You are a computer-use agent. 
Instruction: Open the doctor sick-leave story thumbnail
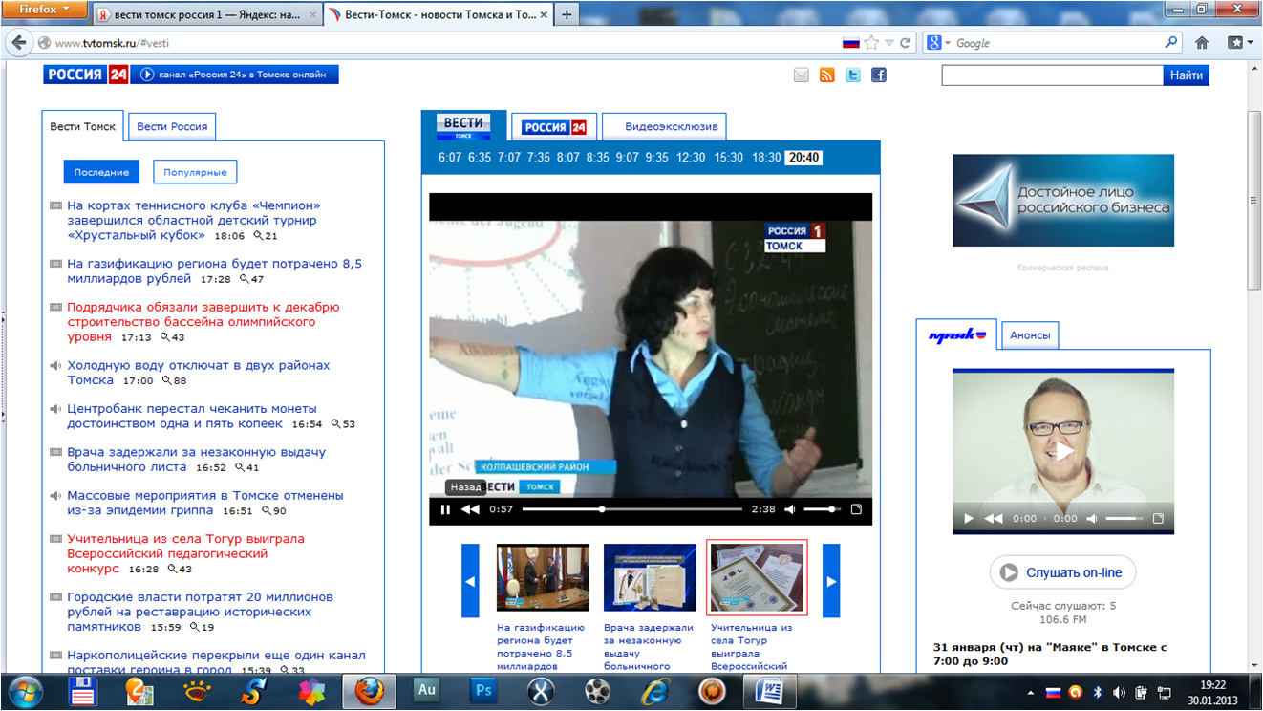point(650,577)
